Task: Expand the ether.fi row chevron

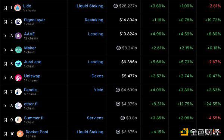Action: [5, 106]
